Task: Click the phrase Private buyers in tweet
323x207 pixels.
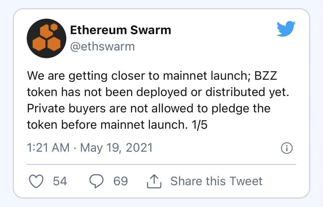Action: pyautogui.click(x=66, y=109)
